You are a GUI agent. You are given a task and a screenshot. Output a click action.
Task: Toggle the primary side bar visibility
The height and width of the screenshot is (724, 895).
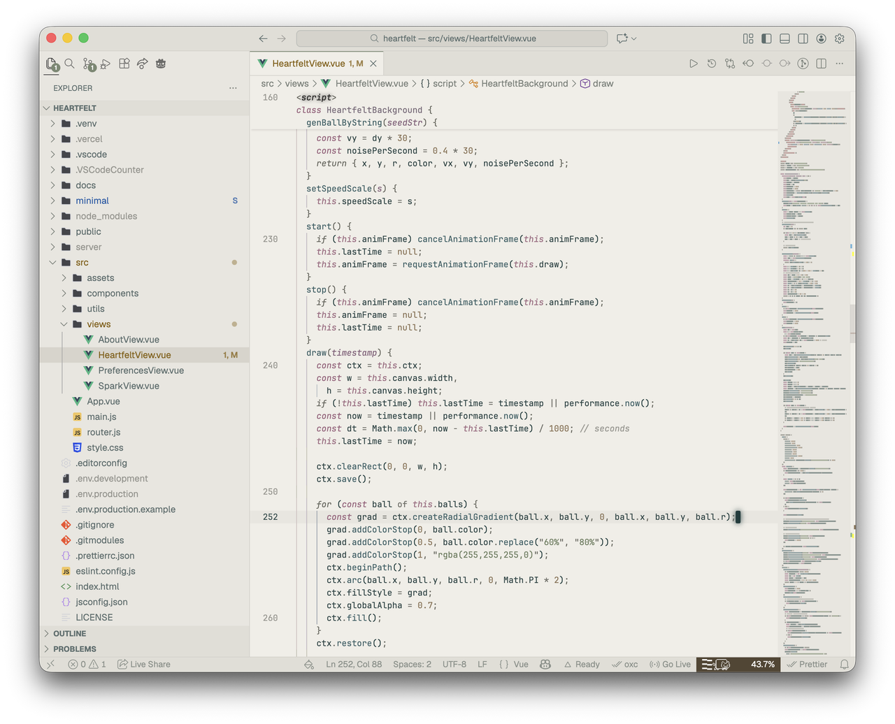(x=766, y=38)
